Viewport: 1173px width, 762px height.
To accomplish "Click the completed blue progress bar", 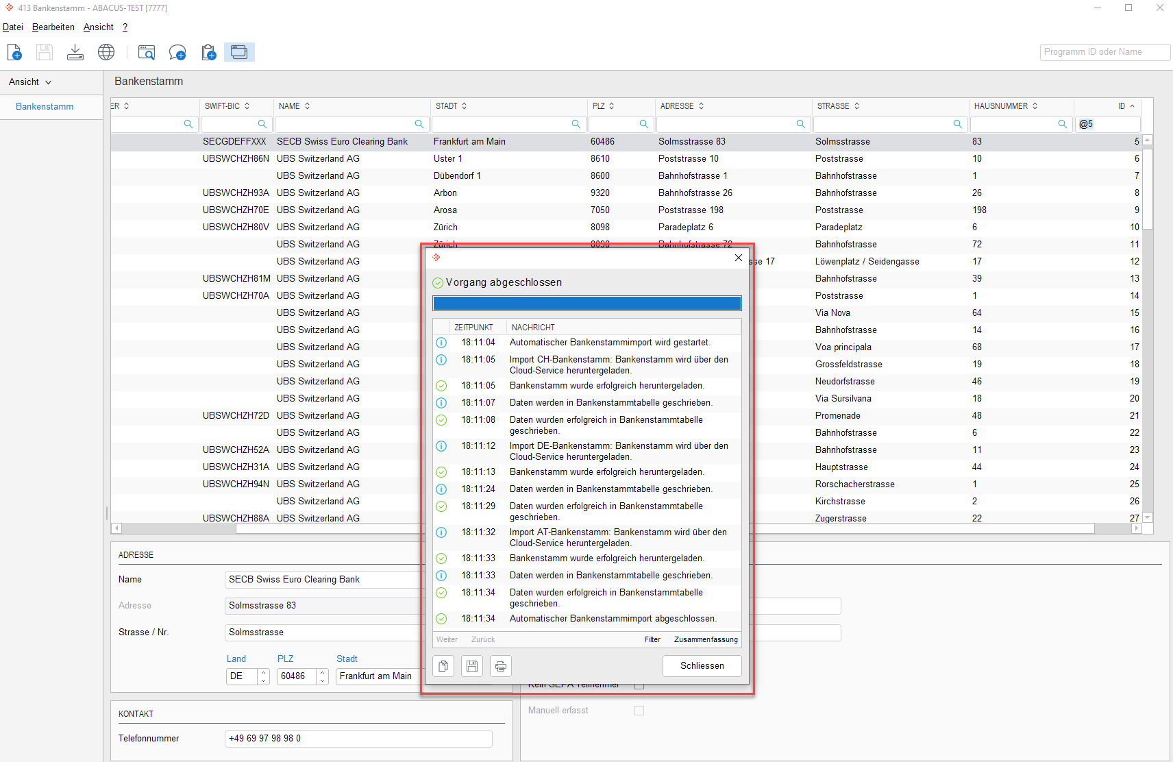I will pyautogui.click(x=587, y=304).
